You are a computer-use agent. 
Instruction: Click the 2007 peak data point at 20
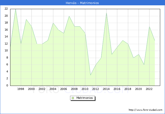69,16
